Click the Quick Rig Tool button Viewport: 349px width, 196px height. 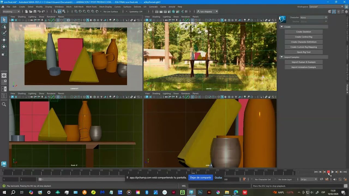pos(303,52)
